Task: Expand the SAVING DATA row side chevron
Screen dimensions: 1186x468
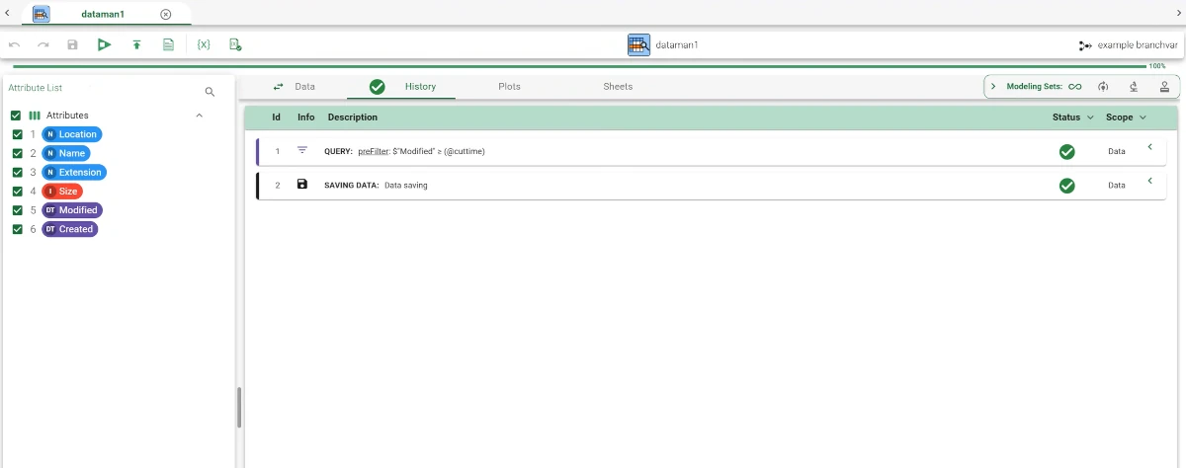Action: (x=1149, y=181)
